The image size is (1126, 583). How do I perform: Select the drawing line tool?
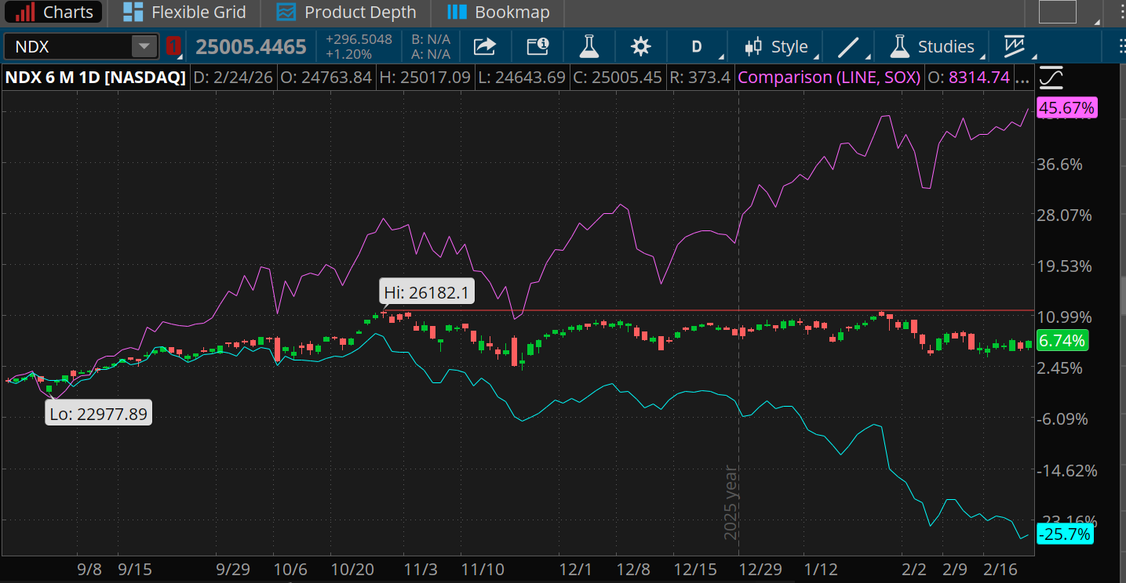pyautogui.click(x=848, y=47)
